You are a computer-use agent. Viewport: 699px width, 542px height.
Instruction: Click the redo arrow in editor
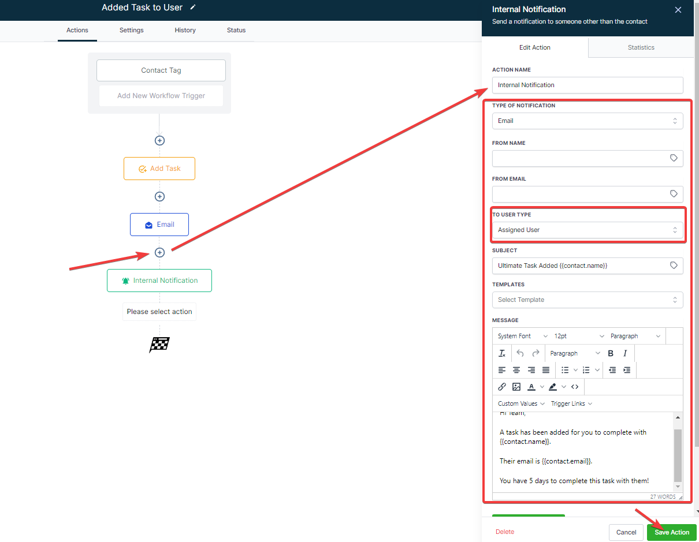click(536, 353)
